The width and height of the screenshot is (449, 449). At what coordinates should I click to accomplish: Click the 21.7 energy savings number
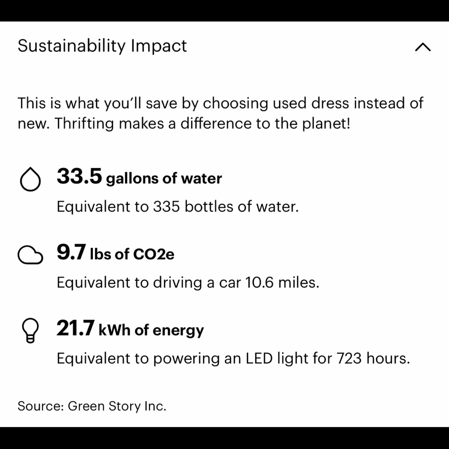coord(75,329)
